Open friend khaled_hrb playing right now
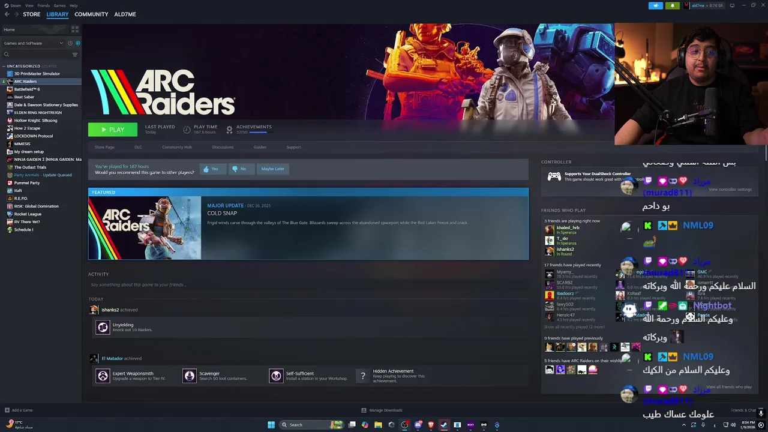Viewport: 768px width, 432px height. 568,228
